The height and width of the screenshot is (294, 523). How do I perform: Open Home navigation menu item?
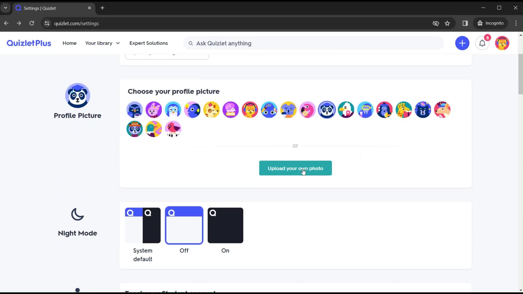pyautogui.click(x=70, y=43)
